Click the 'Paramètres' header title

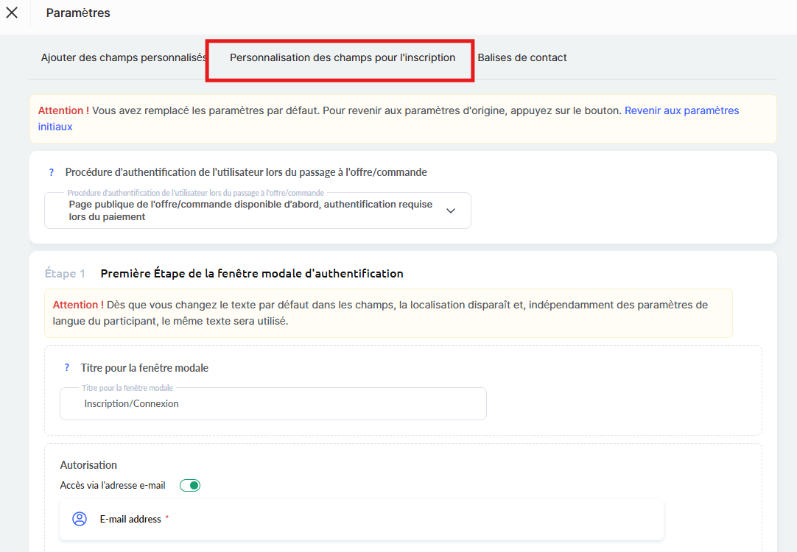point(78,13)
